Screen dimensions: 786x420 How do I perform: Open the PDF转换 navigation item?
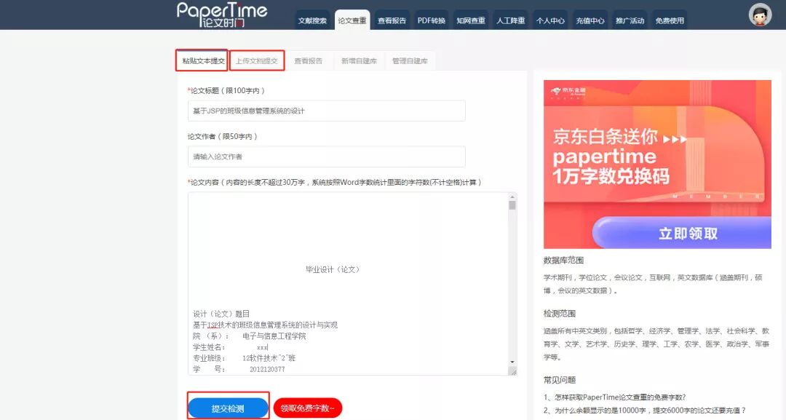click(431, 20)
